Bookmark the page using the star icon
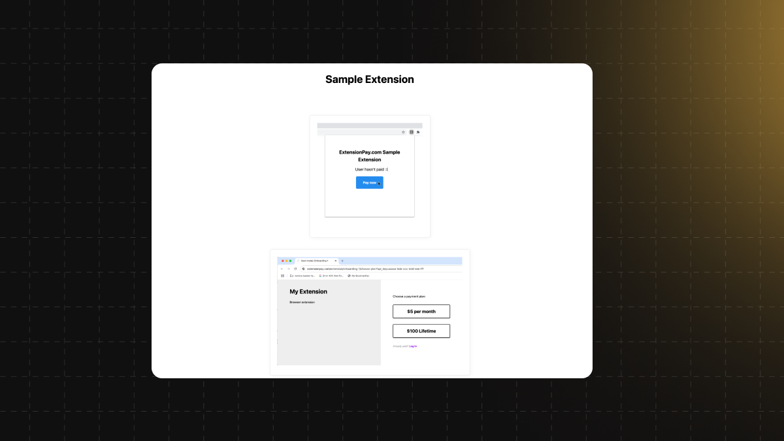This screenshot has width=784, height=441. pos(403,131)
